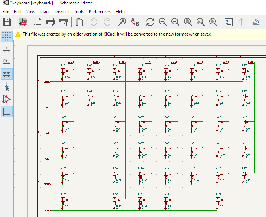
Task: Click the K_36 reference label
Action: [x=115, y=65]
